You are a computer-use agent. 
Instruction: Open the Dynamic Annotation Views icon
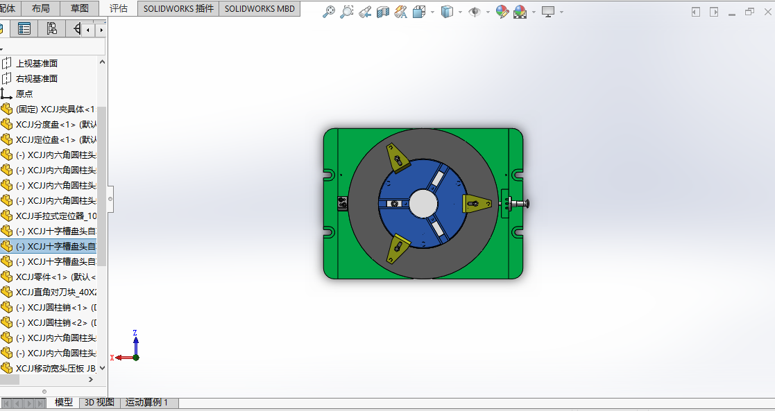401,12
